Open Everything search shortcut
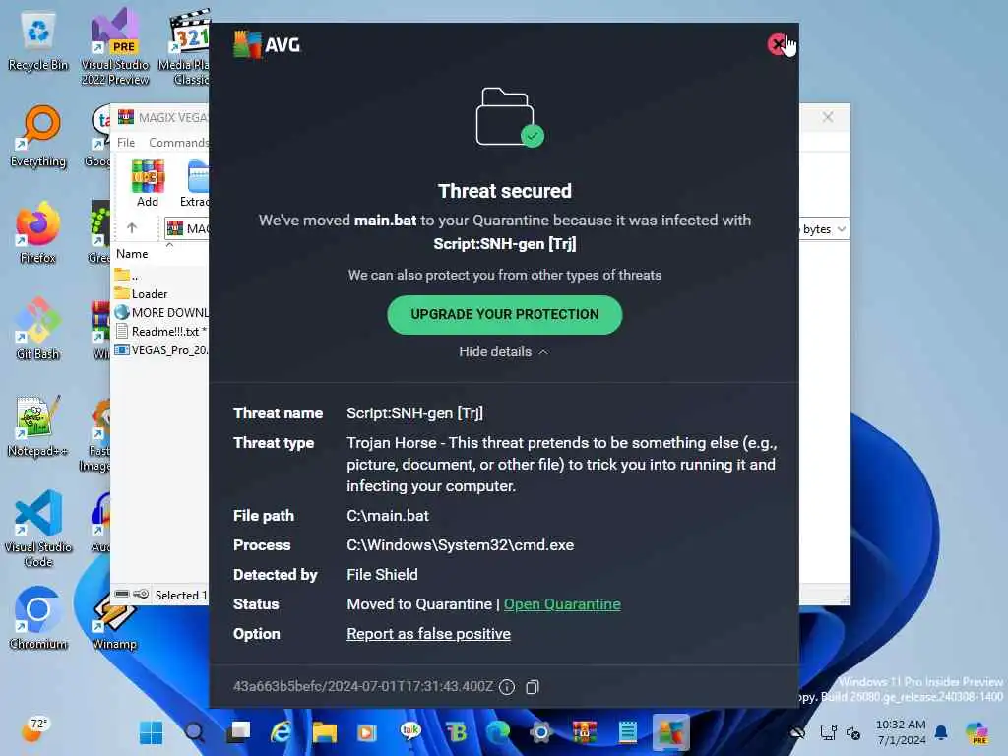 38,138
